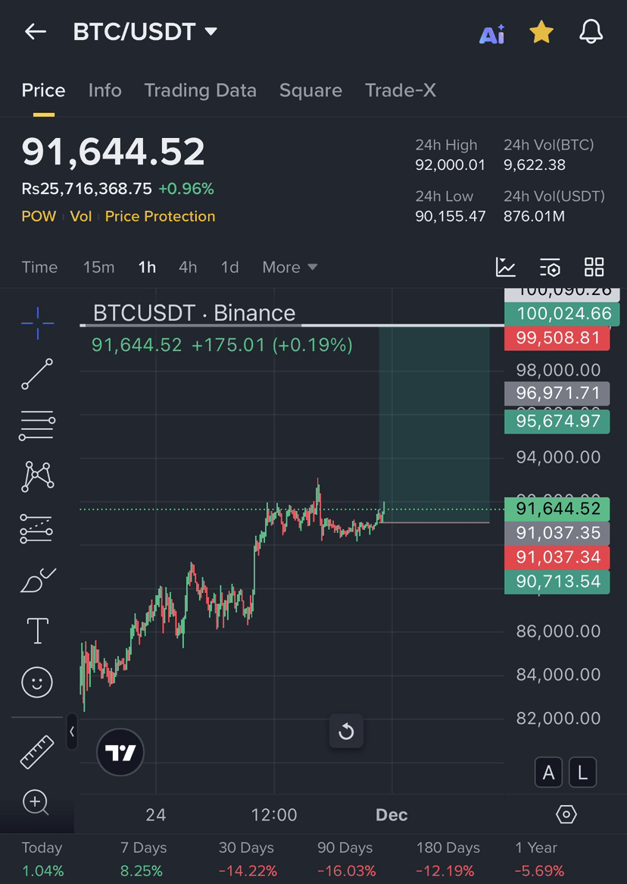Open price alerts via bell icon

pos(591,32)
